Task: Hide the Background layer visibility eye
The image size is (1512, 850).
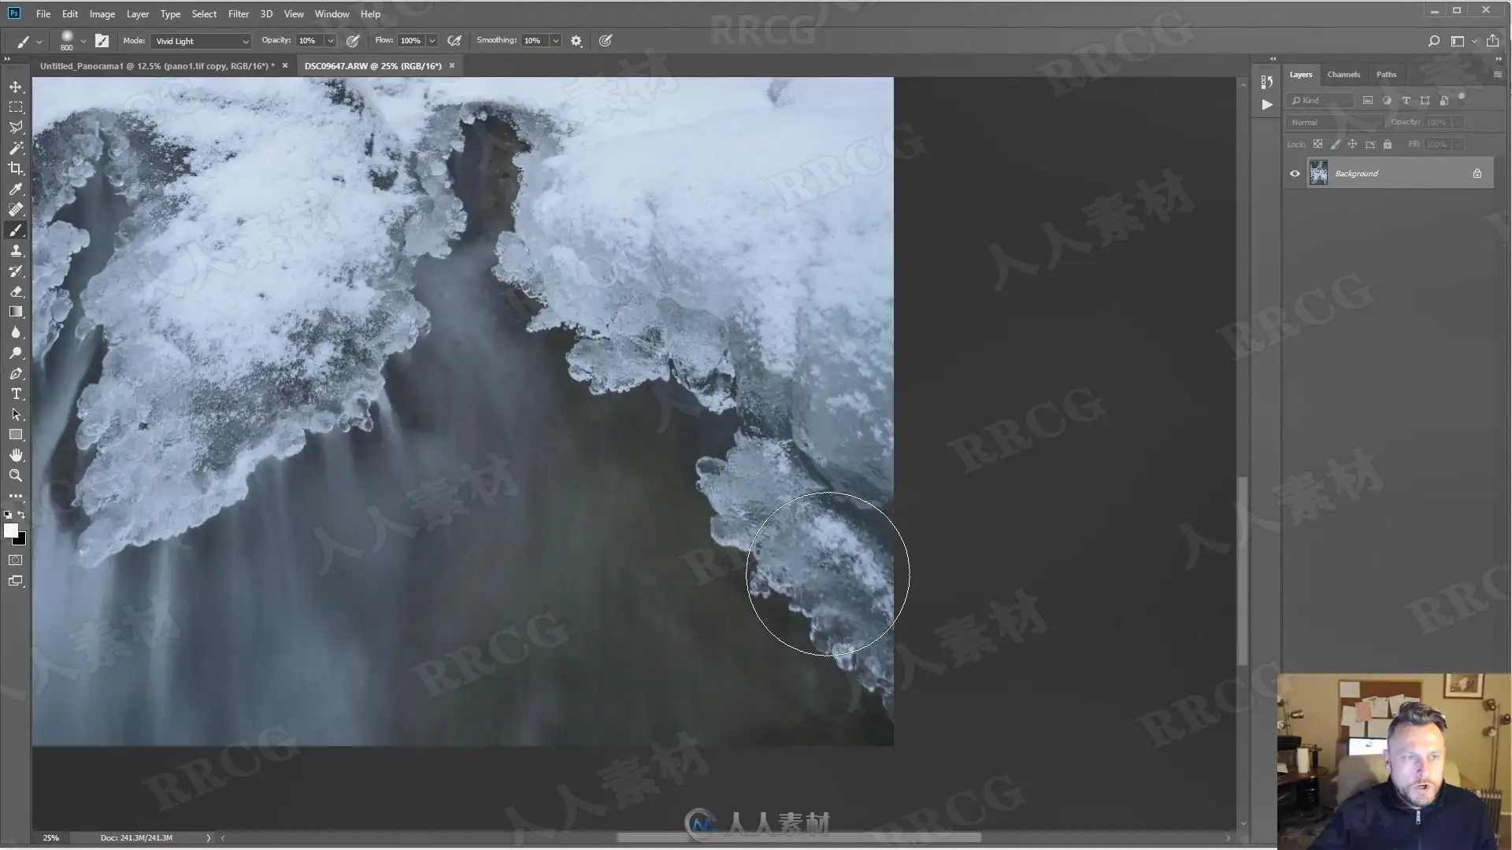Action: pyautogui.click(x=1295, y=173)
